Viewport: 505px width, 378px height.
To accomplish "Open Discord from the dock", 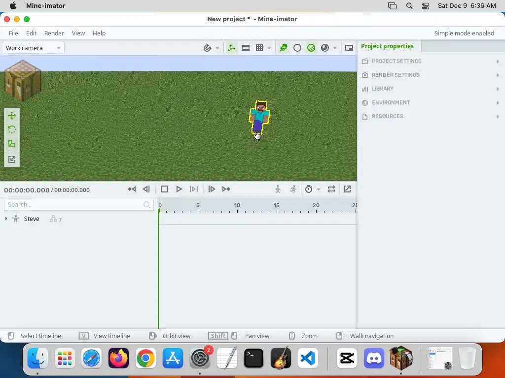I will click(374, 358).
